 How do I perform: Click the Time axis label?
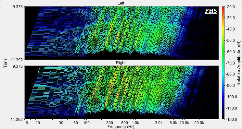[x=6, y=63]
